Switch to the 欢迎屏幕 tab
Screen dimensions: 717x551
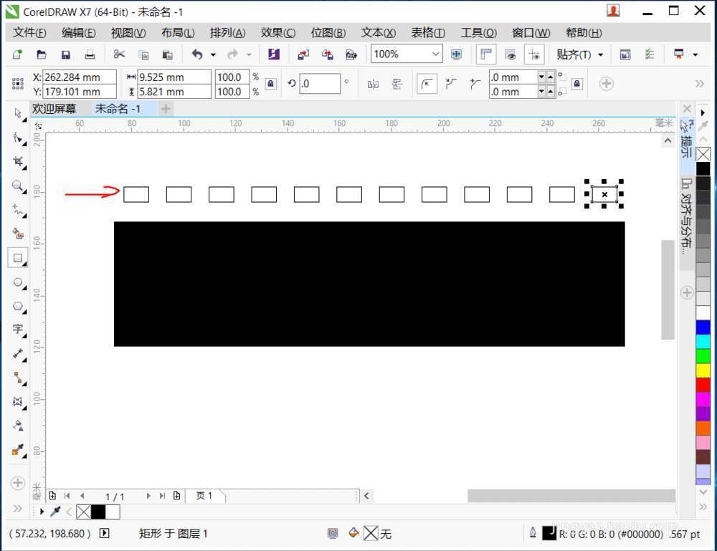55,108
